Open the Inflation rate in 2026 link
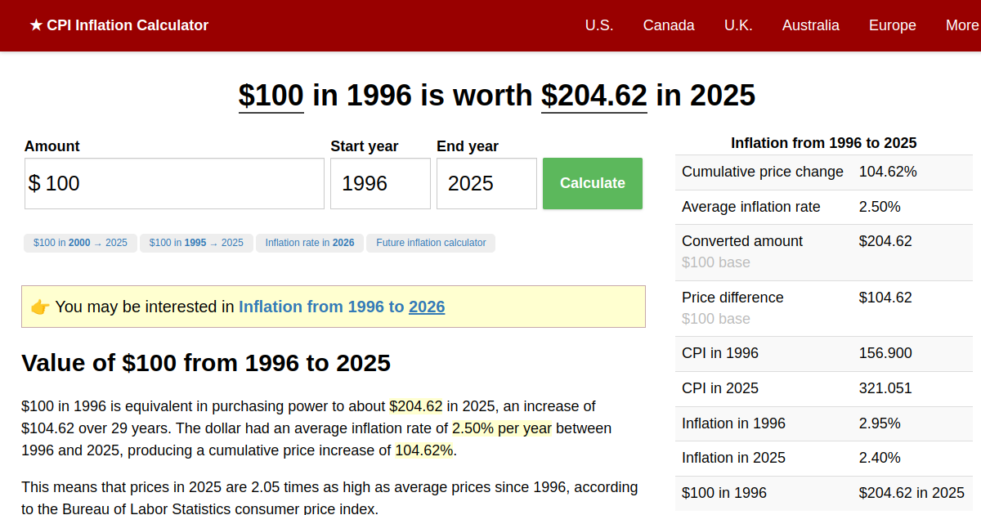The image size is (981, 515). click(309, 243)
